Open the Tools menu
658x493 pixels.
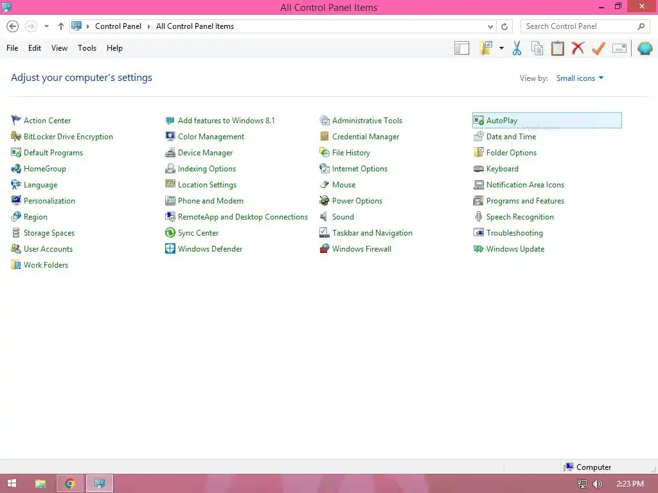(87, 48)
